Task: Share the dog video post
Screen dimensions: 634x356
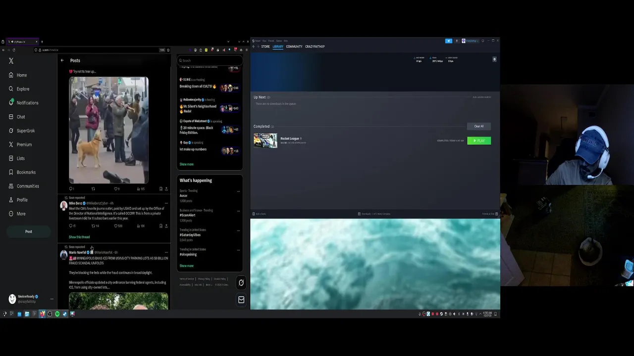Action: pyautogui.click(x=166, y=189)
